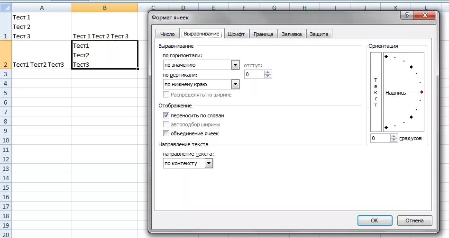Open the направление текста dropdown

tap(209, 163)
